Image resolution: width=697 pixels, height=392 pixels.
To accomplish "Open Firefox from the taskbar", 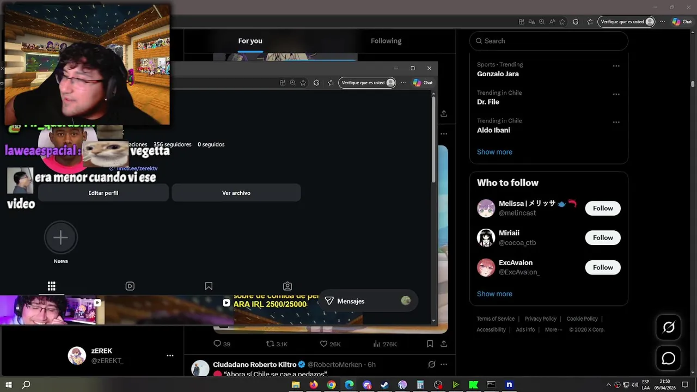I will pyautogui.click(x=313, y=385).
